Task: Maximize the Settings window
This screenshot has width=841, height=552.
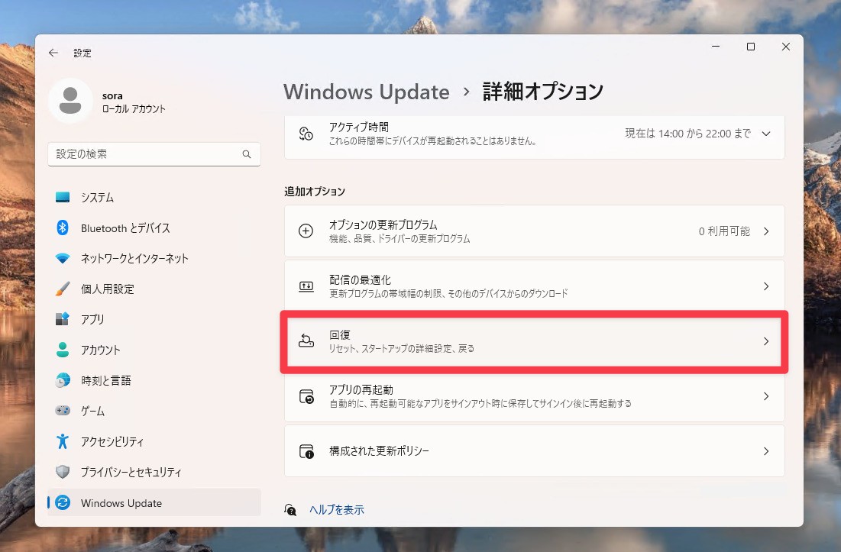Action: coord(751,47)
